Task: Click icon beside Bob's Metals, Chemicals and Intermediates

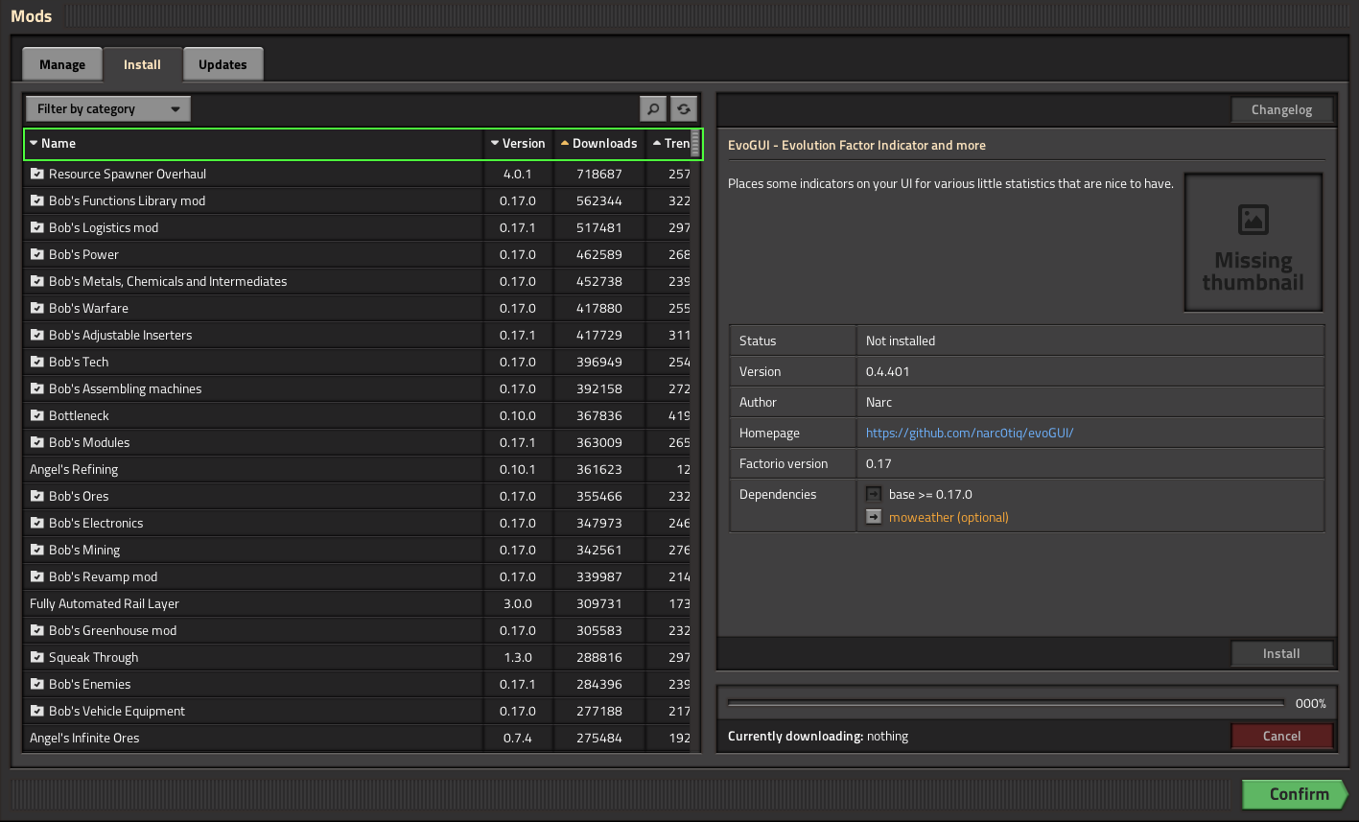Action: tap(37, 281)
